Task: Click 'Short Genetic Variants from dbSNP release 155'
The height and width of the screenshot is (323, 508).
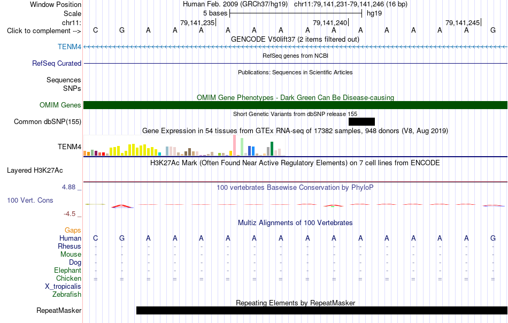Action: click(x=295, y=114)
